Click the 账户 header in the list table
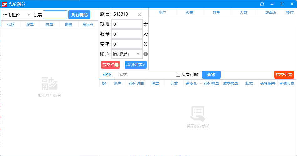Screen dimensions: 297x156 click(162, 12)
